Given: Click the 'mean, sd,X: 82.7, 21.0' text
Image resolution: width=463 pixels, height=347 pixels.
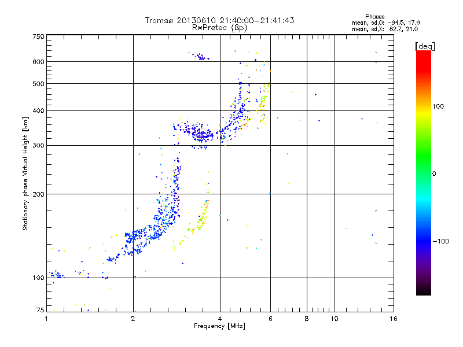Looking at the screenshot, I should pos(385,29).
